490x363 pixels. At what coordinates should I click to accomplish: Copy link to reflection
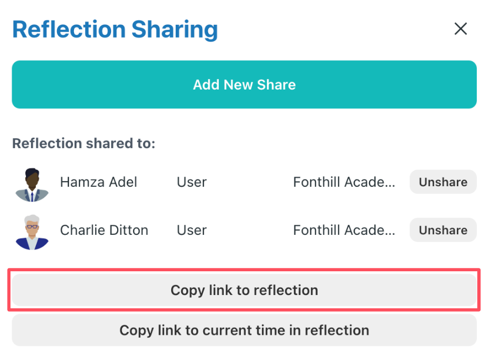[244, 290]
